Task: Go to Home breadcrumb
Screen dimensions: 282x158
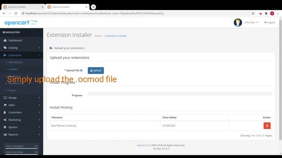Action: [98, 36]
